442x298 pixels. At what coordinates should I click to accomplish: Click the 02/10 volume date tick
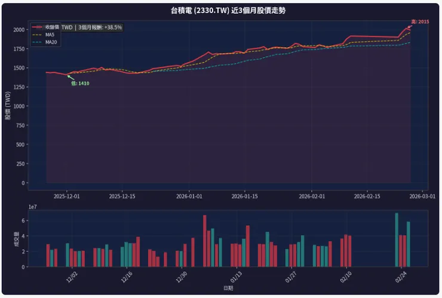[x=346, y=278]
